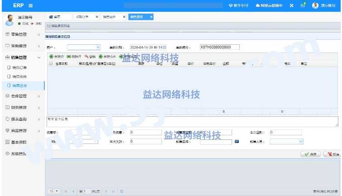The height and width of the screenshot is (196, 342).
Task: Click the 销售费用 sales expense field
Action: coord(216,142)
